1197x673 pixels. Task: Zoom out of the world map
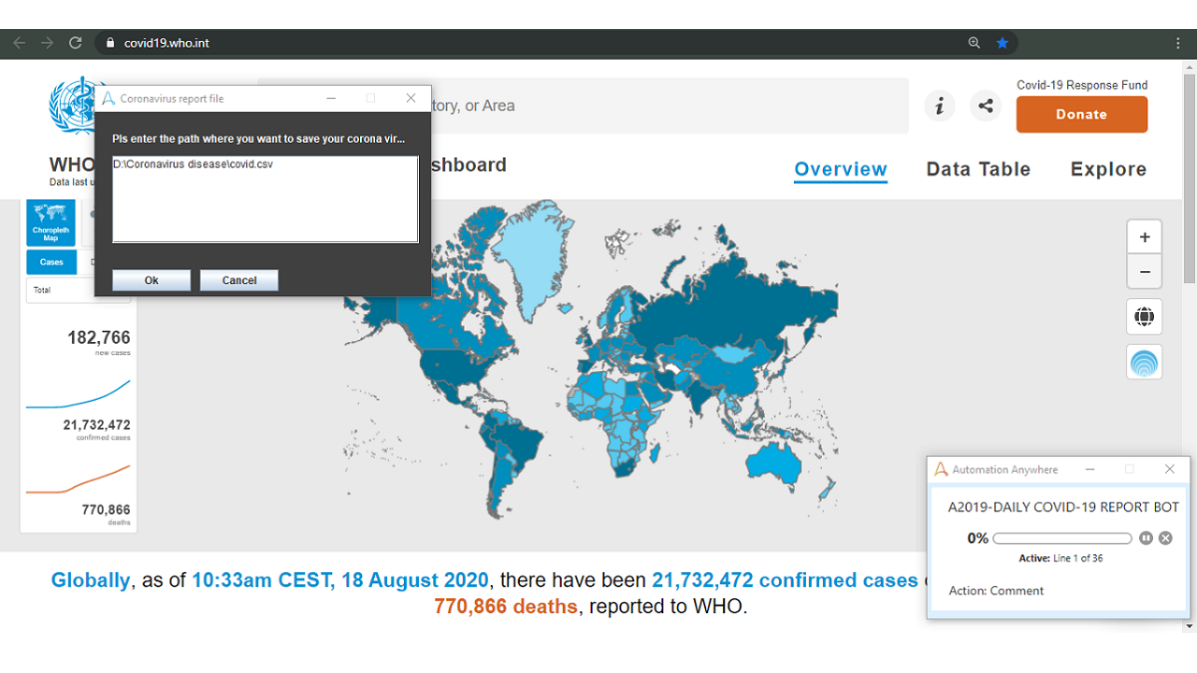coord(1145,272)
